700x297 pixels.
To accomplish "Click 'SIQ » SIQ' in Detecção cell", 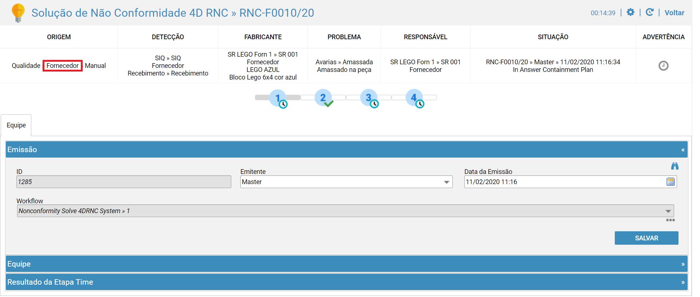I will click(168, 58).
